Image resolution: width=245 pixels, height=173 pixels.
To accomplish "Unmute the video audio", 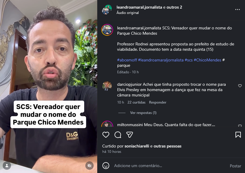I will [89, 166].
